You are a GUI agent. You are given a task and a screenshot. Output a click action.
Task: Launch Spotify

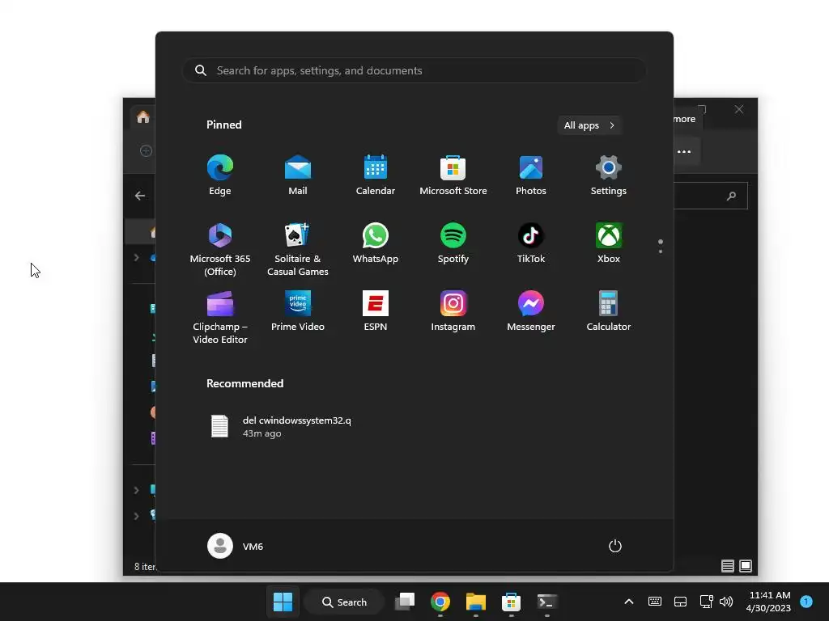(453, 243)
